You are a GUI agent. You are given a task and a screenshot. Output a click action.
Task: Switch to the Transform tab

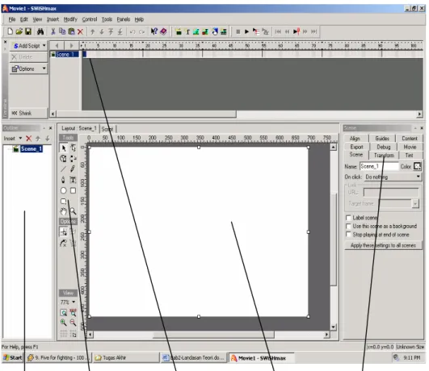384,155
